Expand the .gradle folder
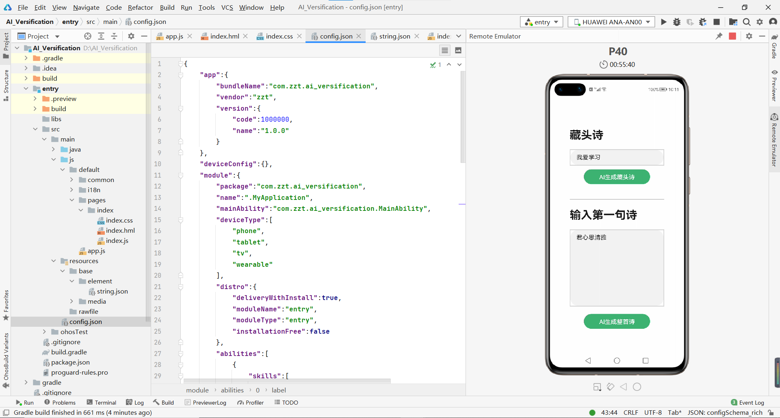Image resolution: width=780 pixels, height=418 pixels. (x=26, y=58)
